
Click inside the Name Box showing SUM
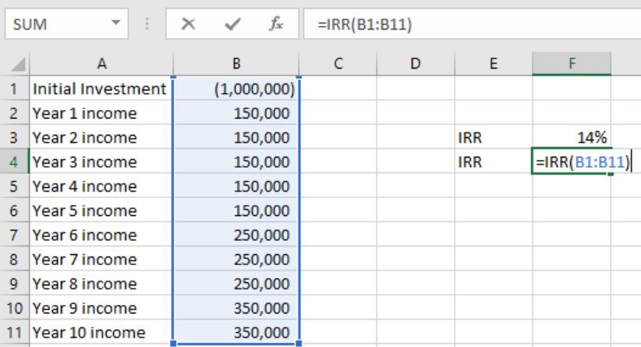pyautogui.click(x=57, y=24)
